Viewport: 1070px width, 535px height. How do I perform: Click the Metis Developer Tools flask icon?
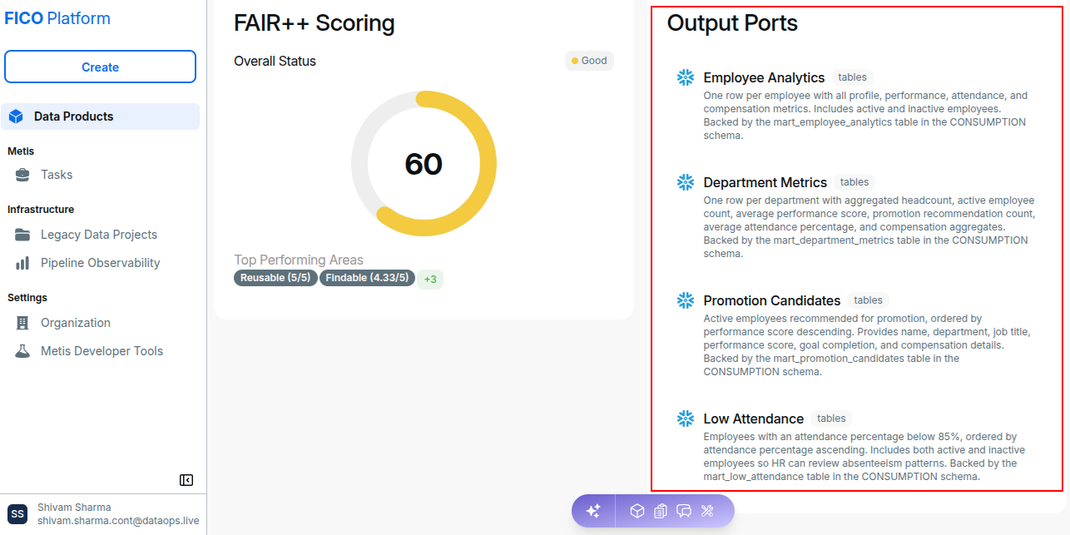[x=23, y=351]
